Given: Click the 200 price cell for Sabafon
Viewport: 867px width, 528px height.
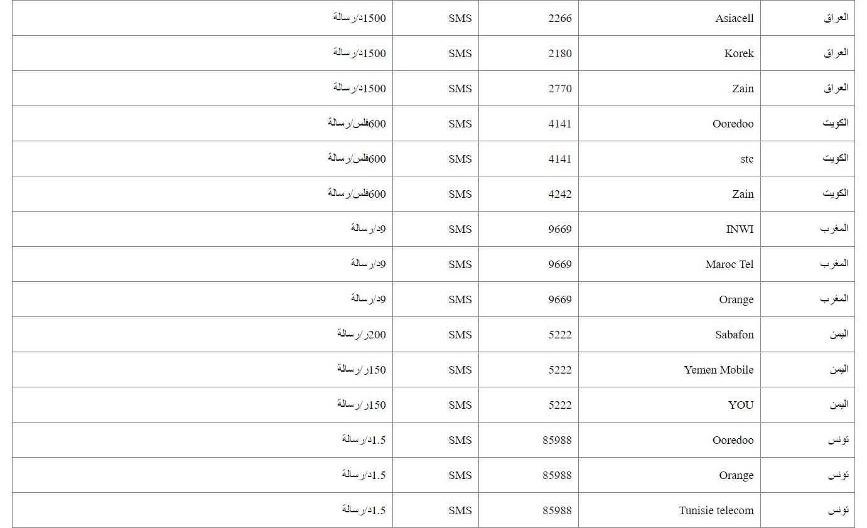Looking at the screenshot, I should coord(361,335).
